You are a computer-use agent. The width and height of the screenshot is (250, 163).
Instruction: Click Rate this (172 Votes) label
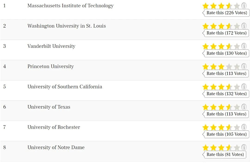click(227, 33)
